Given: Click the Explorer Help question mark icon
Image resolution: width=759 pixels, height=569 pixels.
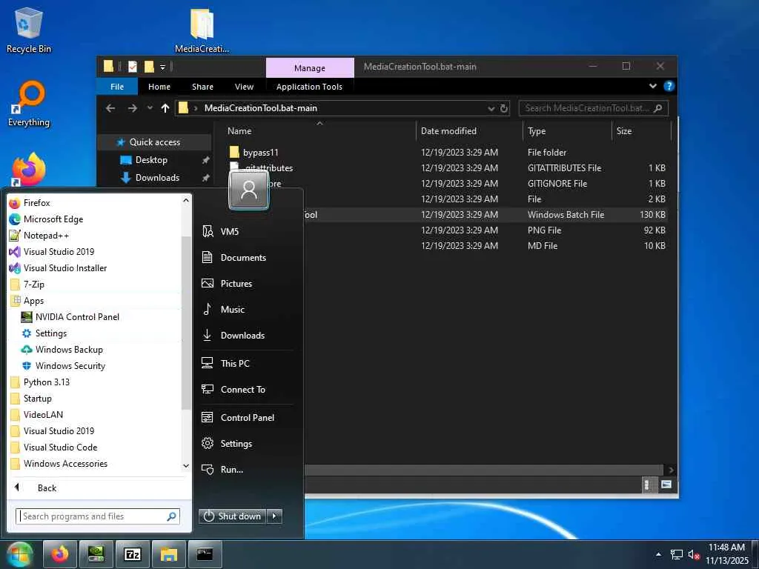Looking at the screenshot, I should pyautogui.click(x=669, y=86).
